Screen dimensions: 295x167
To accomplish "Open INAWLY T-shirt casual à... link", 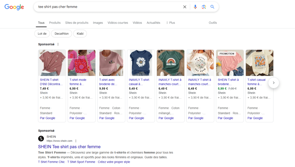I will click(139, 82).
